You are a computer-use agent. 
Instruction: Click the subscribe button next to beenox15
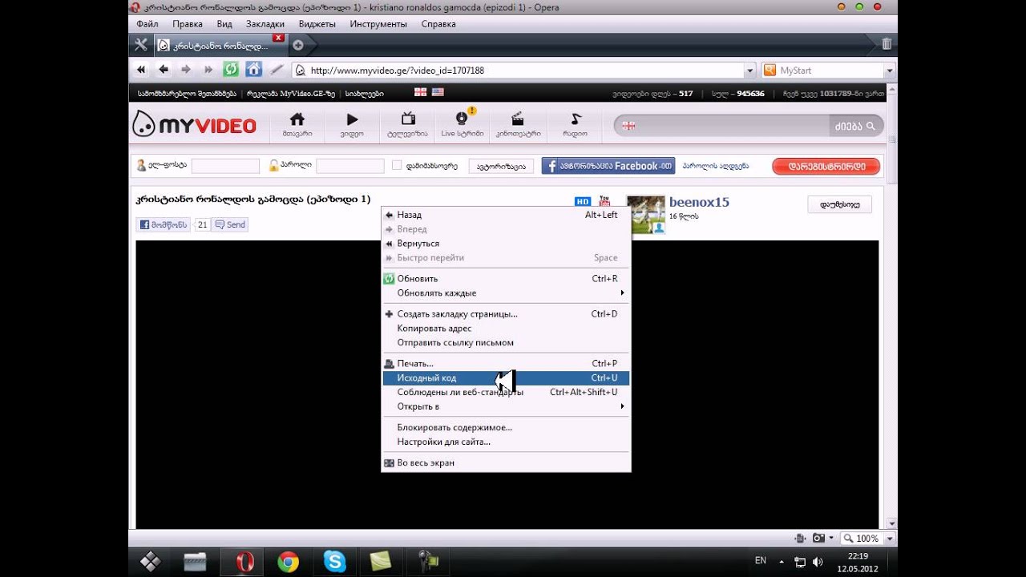click(839, 205)
